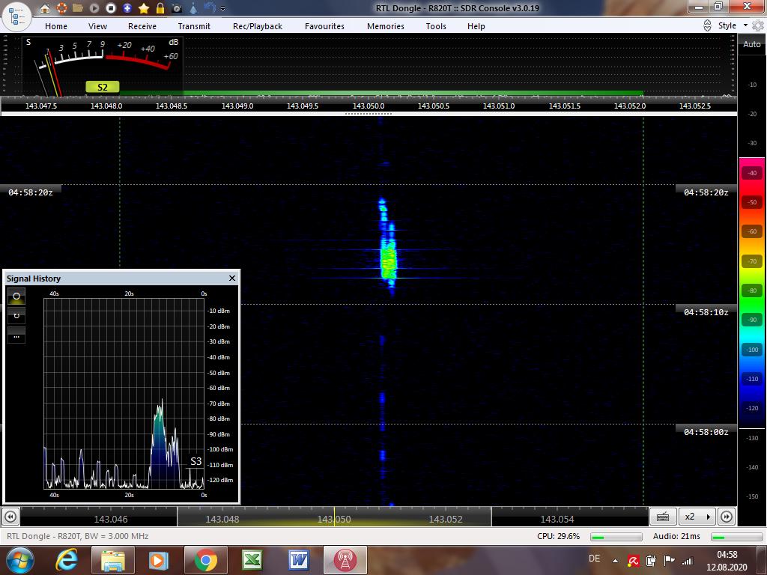The image size is (767, 575).
Task: Click the green-yellow signal burst in waterfall
Action: coord(389,261)
